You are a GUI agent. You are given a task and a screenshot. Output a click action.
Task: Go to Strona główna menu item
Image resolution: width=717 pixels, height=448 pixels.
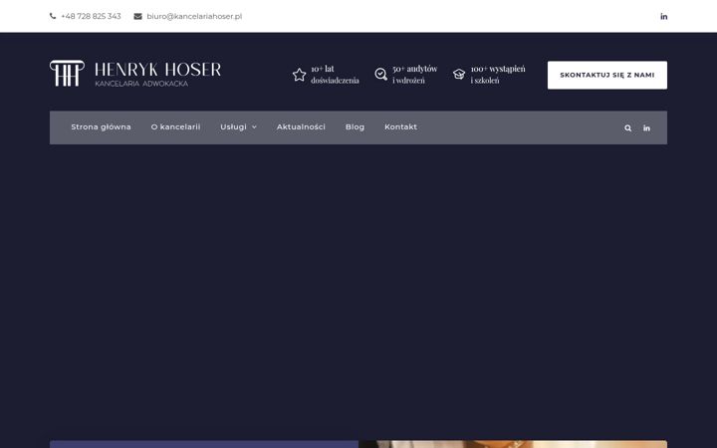point(101,127)
